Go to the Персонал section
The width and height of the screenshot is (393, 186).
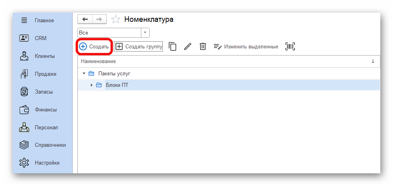tap(46, 127)
